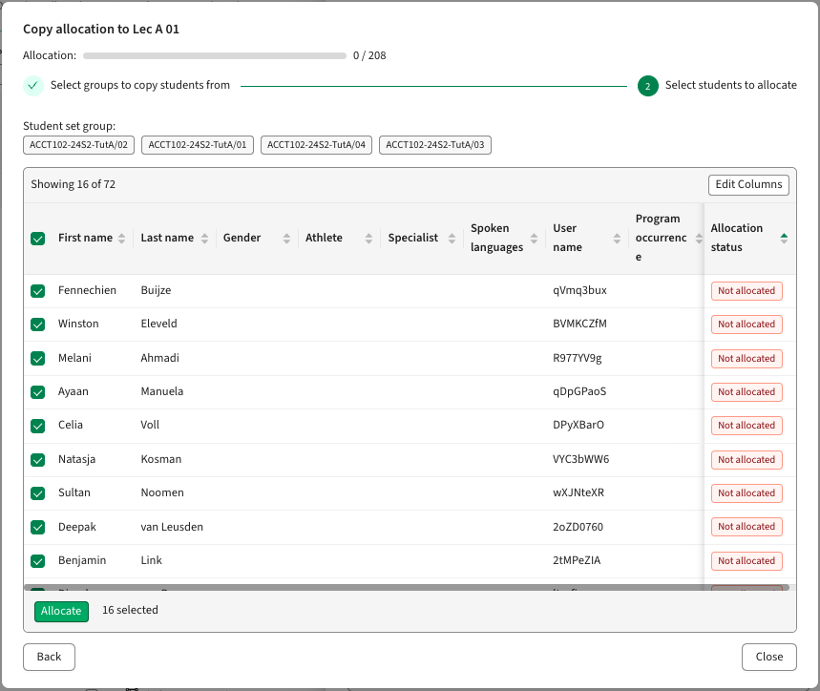The image size is (820, 691).
Task: Uncheck Ayaan Manuela row checkbox
Action: tap(37, 391)
